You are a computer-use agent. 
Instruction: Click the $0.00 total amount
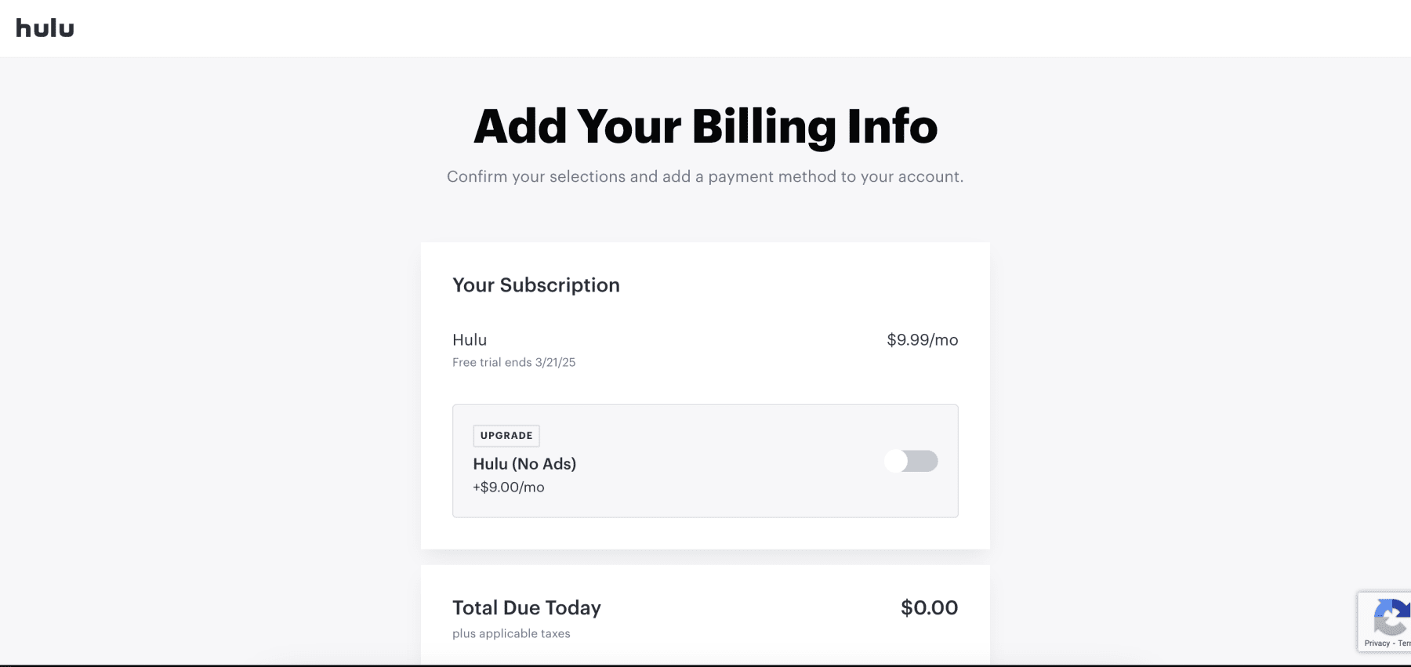[x=929, y=607]
